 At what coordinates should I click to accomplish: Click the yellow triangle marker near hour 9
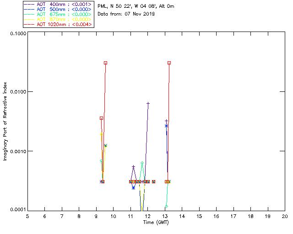tap(102, 134)
